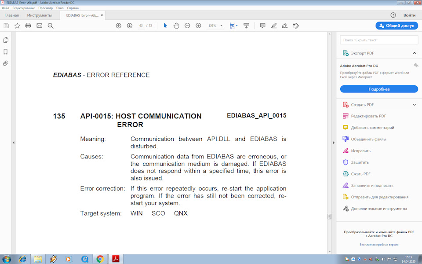
Task: Bookmark file with the star icon
Action: [17, 26]
